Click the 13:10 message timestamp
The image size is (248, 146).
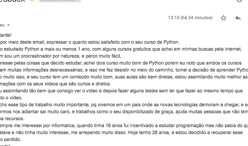point(190,18)
